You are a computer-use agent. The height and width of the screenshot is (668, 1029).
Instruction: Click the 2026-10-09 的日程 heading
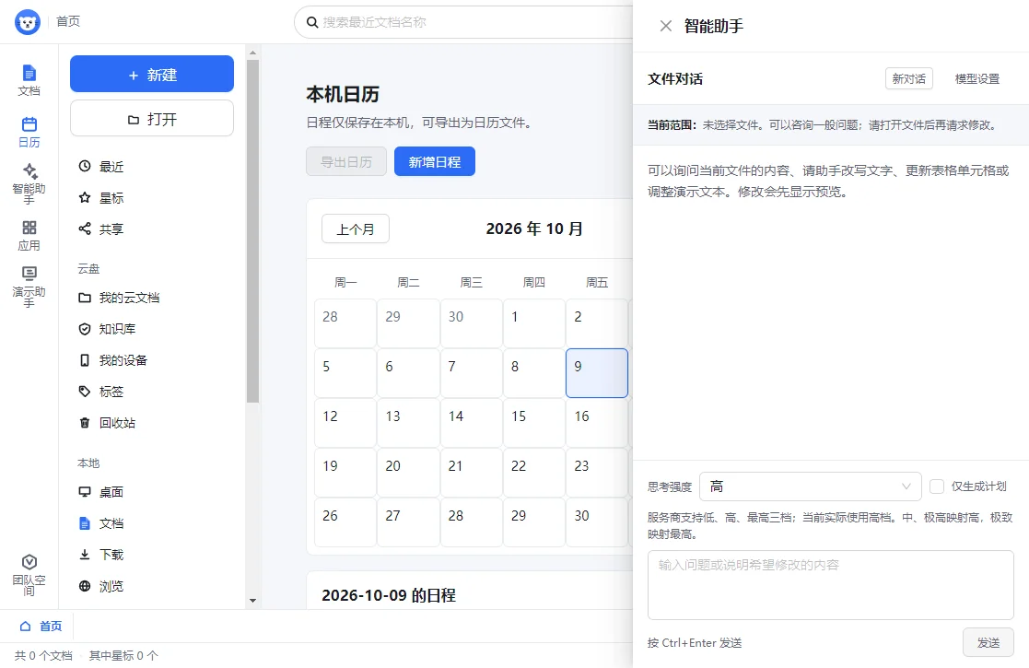[x=389, y=595]
